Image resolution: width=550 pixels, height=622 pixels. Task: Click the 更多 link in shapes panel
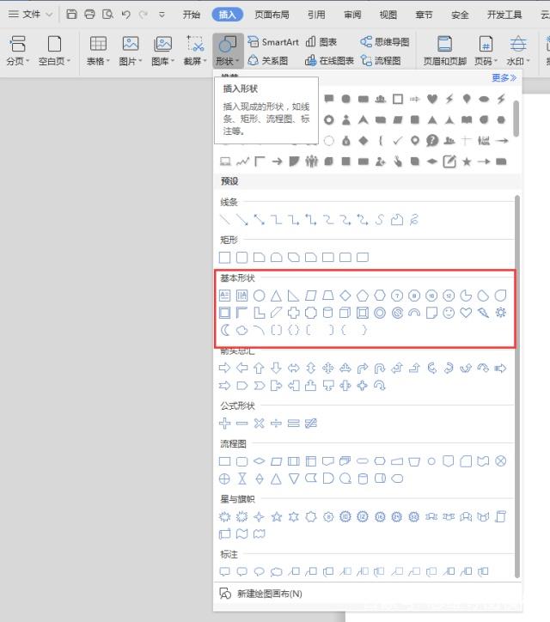pyautogui.click(x=504, y=77)
